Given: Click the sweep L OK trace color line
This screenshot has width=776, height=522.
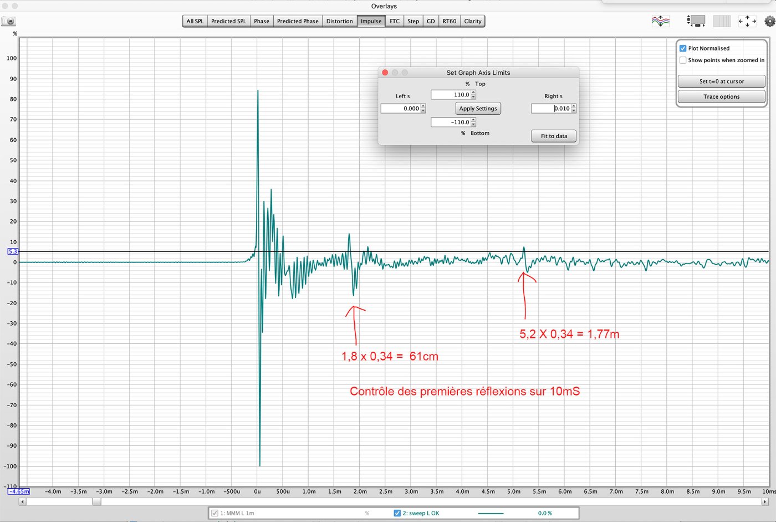Looking at the screenshot, I should [x=491, y=513].
